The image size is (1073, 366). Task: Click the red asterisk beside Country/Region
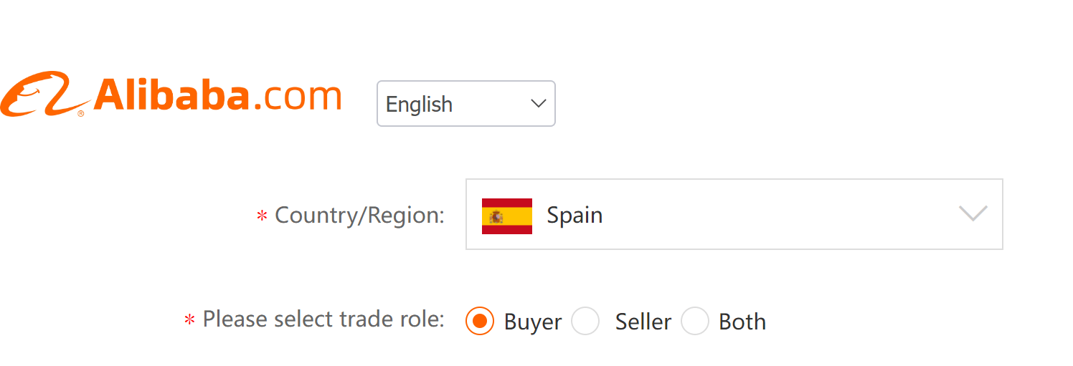(262, 216)
